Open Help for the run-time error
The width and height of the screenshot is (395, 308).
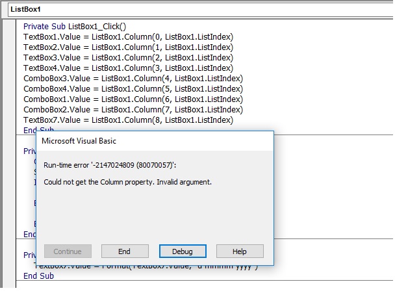[x=240, y=251]
